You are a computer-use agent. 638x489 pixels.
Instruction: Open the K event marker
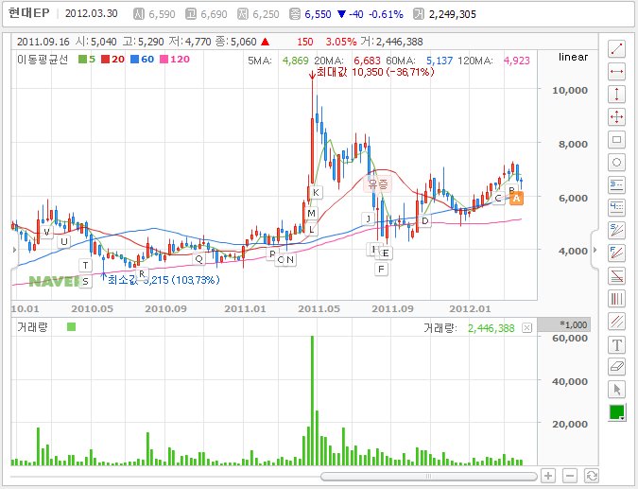[x=316, y=192]
